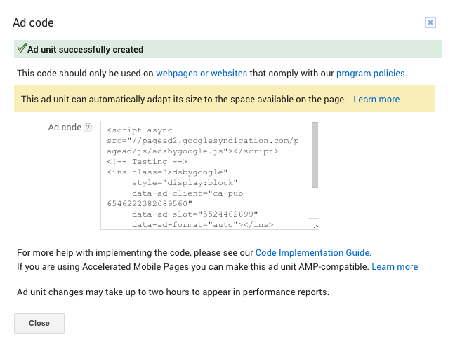Click the 'Ad code' dialog title
The height and width of the screenshot is (356, 455).
click(33, 22)
